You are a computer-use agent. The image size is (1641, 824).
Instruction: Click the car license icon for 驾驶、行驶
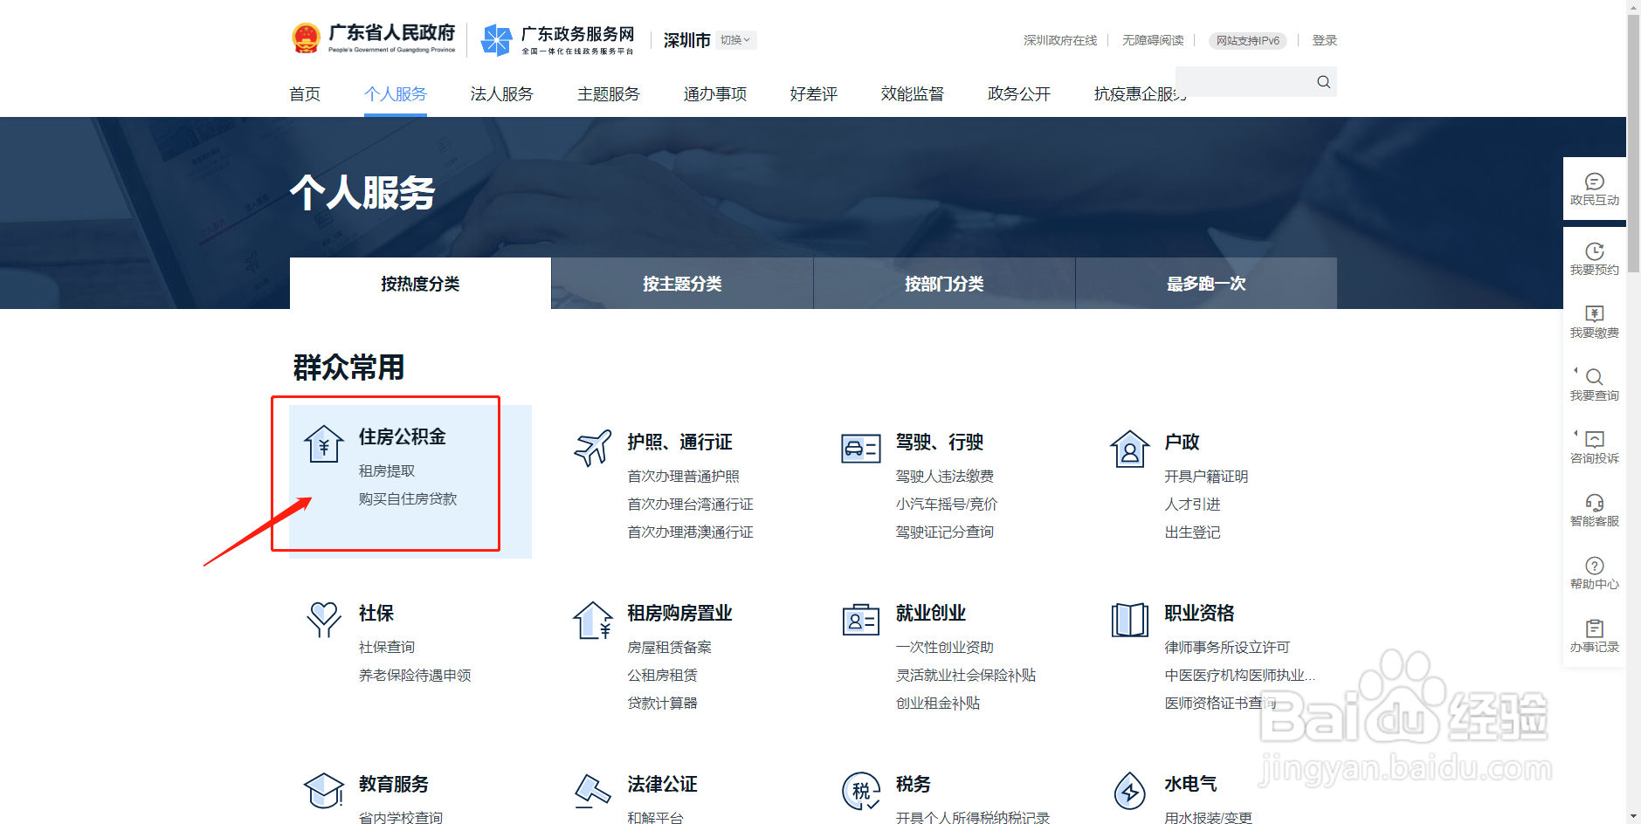tap(861, 449)
